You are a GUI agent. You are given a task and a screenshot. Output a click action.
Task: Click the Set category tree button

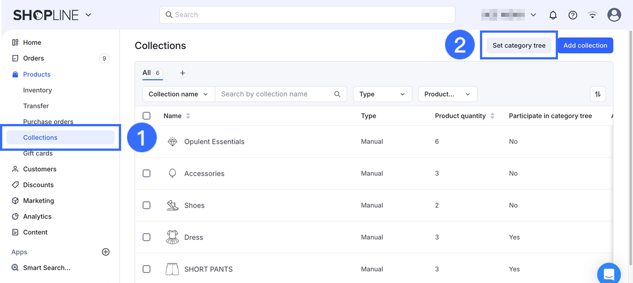pyautogui.click(x=519, y=45)
